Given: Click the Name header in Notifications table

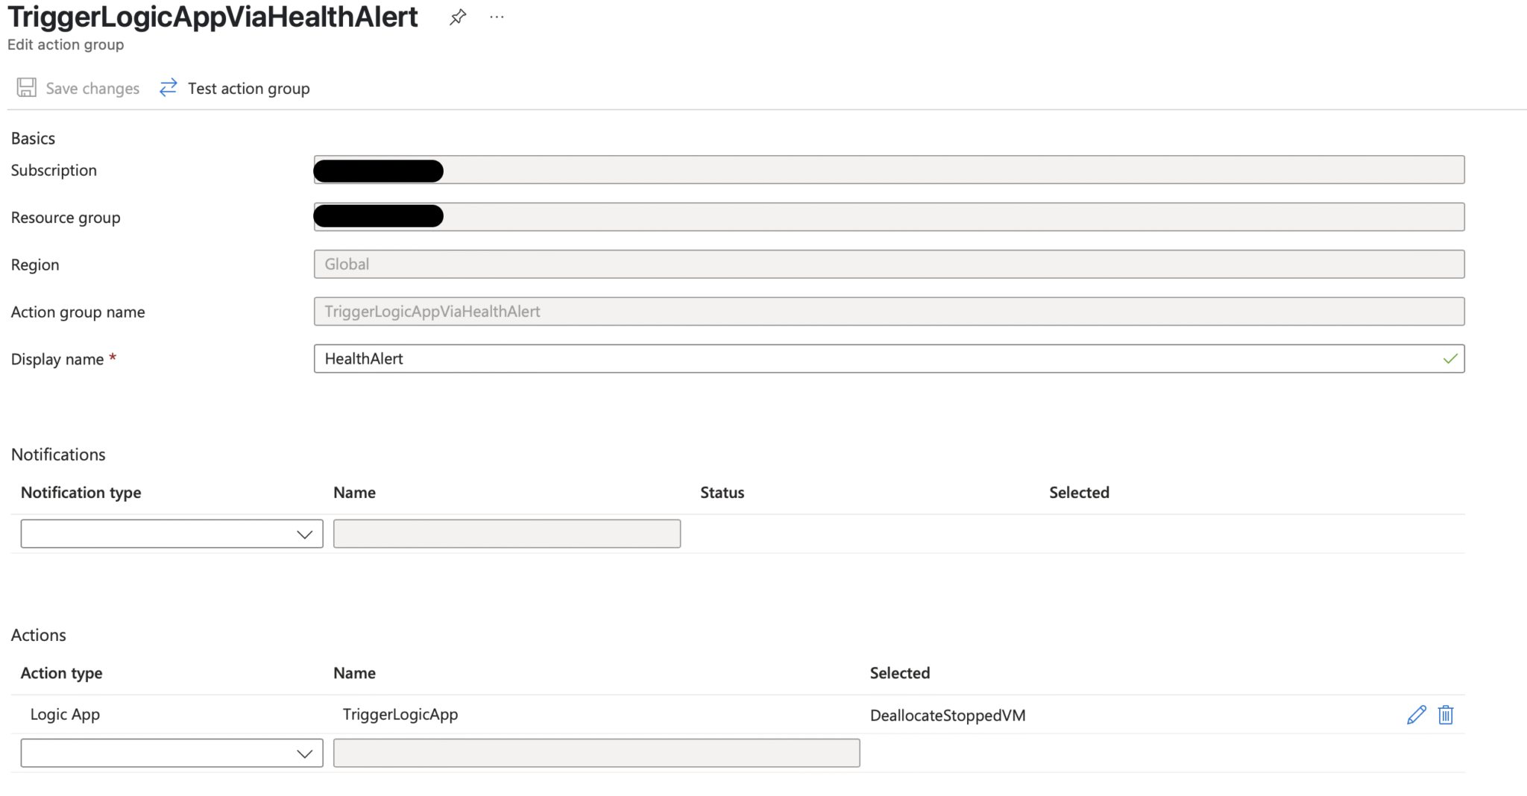Looking at the screenshot, I should tap(354, 493).
